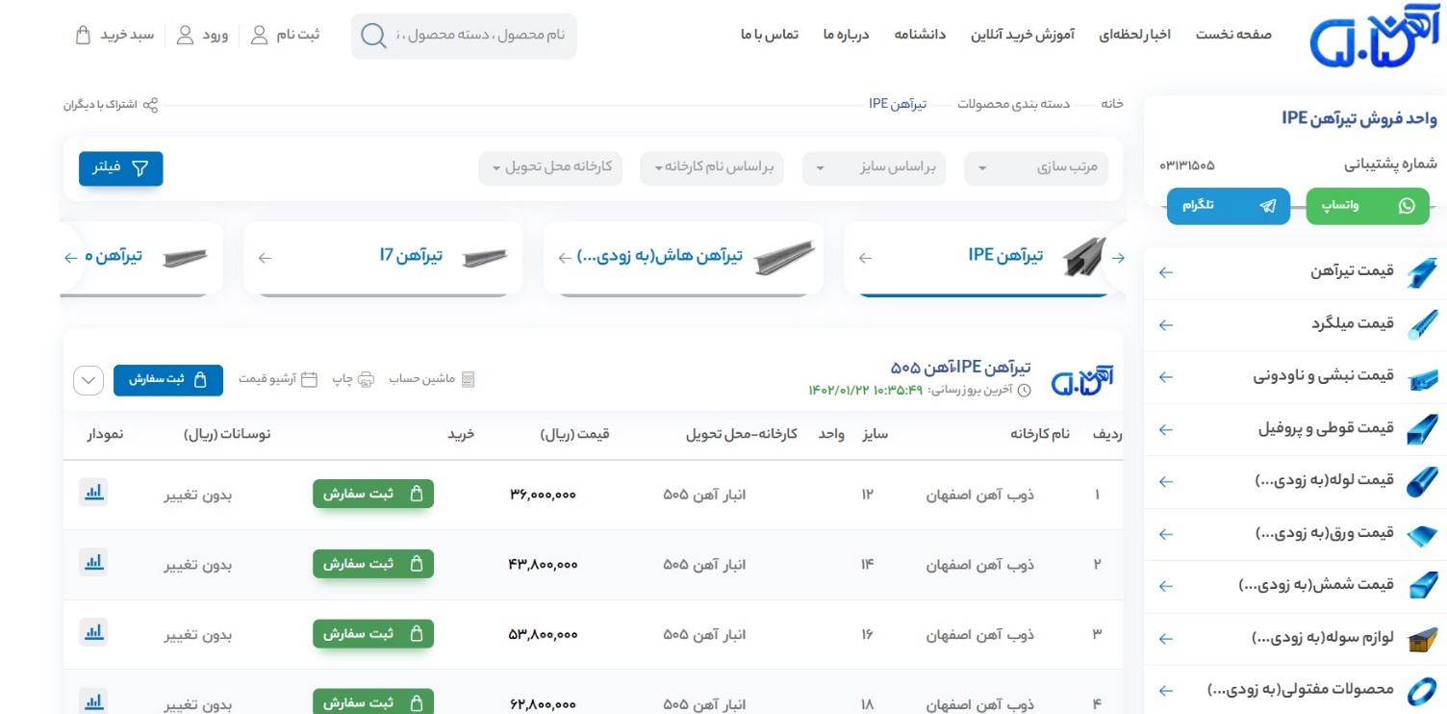
Task: Open sidebar item قیمت لوله
Action: 1295,481
